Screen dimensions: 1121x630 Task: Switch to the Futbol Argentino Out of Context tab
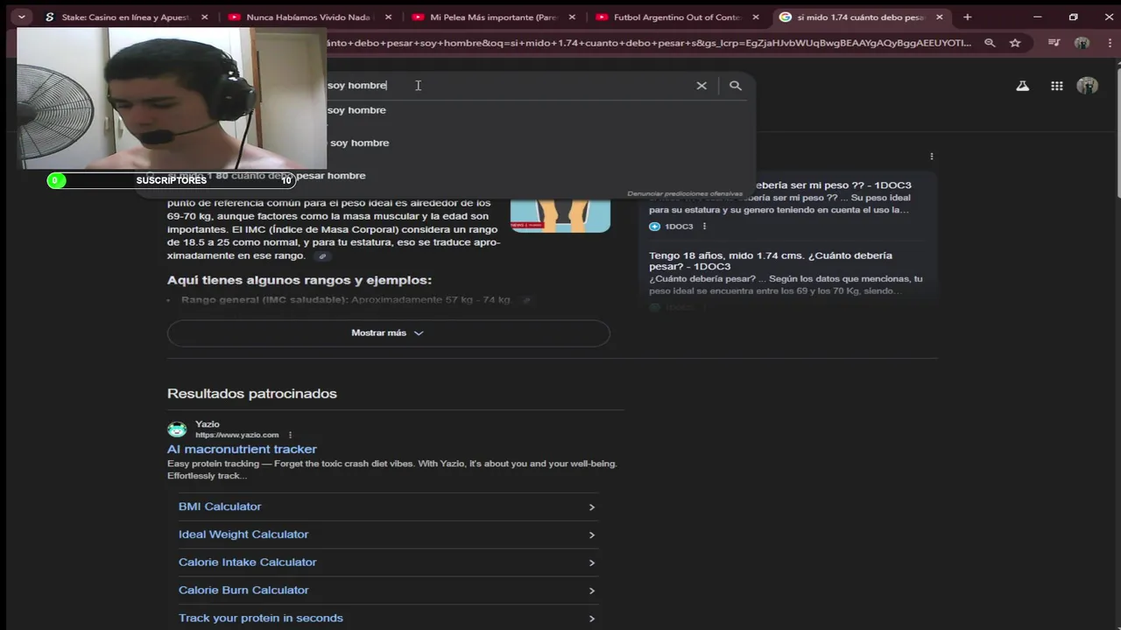pyautogui.click(x=677, y=17)
